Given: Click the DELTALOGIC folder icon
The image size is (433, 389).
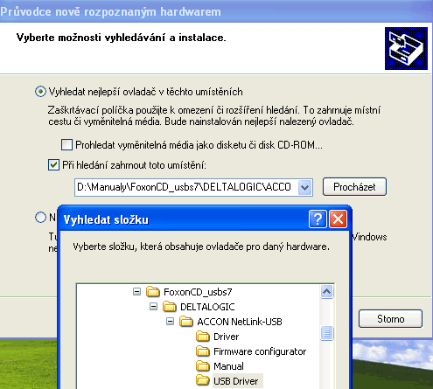Looking at the screenshot, I should [170, 307].
